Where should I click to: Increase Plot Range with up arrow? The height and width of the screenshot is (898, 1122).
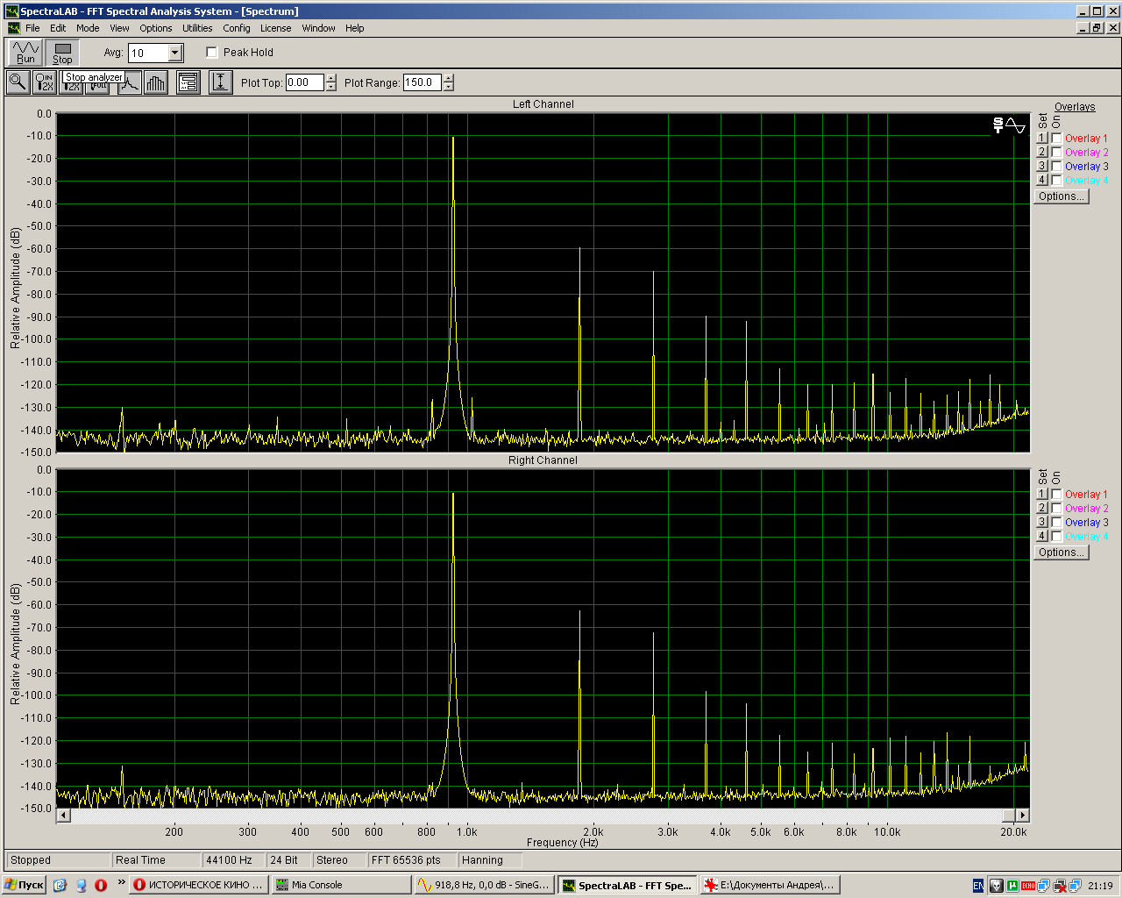click(448, 78)
